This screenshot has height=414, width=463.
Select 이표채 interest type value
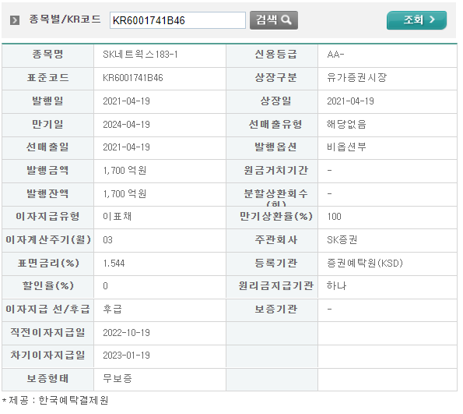click(117, 216)
